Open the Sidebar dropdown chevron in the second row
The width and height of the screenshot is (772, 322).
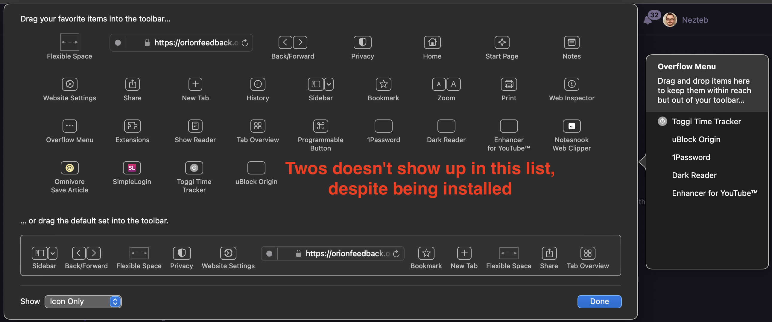(x=329, y=84)
